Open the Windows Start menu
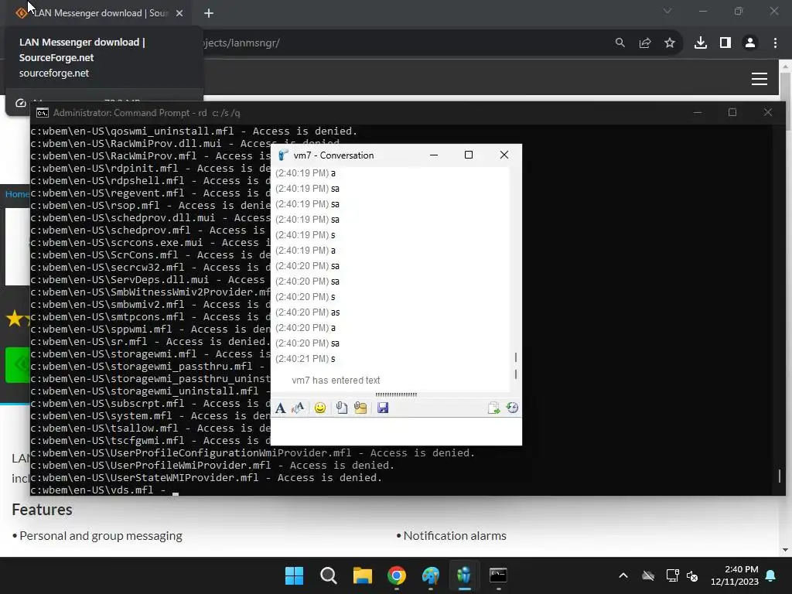The width and height of the screenshot is (792, 594). pyautogui.click(x=294, y=575)
